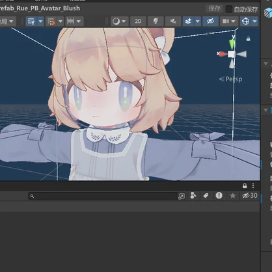Viewport: 272px width, 272px height.
Task: Click the blue prefab cube icon in the inspector
Action: 268,12
